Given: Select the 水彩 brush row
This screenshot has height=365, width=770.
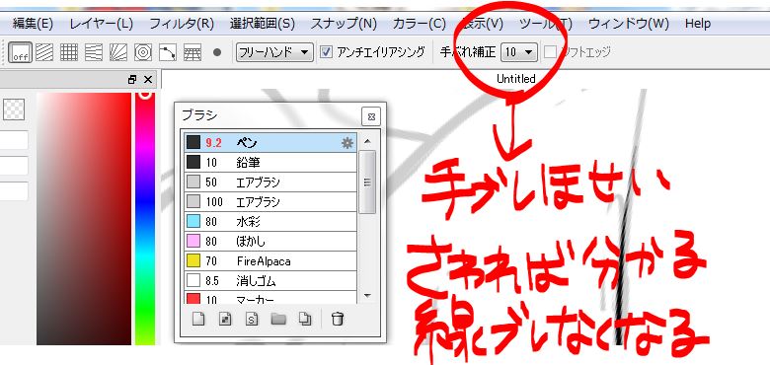Looking at the screenshot, I should pos(270,222).
